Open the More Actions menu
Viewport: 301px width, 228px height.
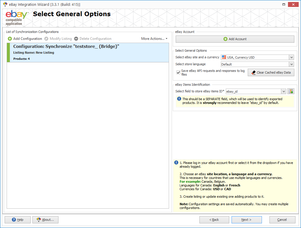click(154, 39)
